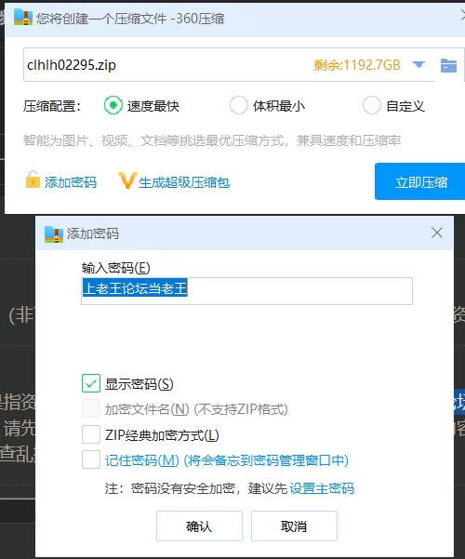Click into the 输入密码 text field
465x559 pixels.
coord(246,291)
